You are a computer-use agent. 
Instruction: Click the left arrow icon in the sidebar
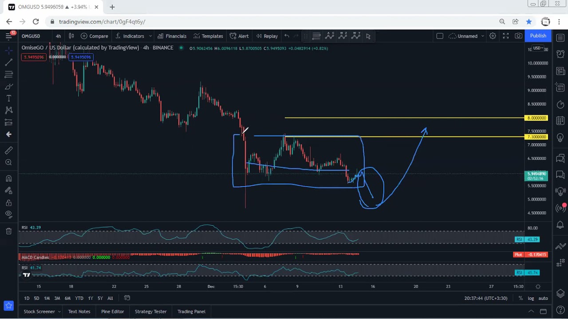[8, 134]
